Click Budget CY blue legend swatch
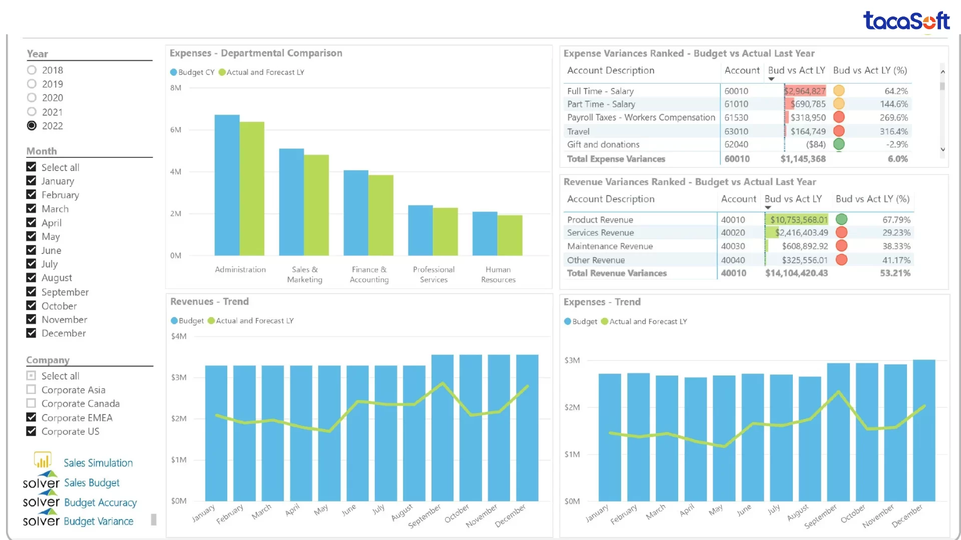Image resolution: width=961 pixels, height=540 pixels. [174, 72]
